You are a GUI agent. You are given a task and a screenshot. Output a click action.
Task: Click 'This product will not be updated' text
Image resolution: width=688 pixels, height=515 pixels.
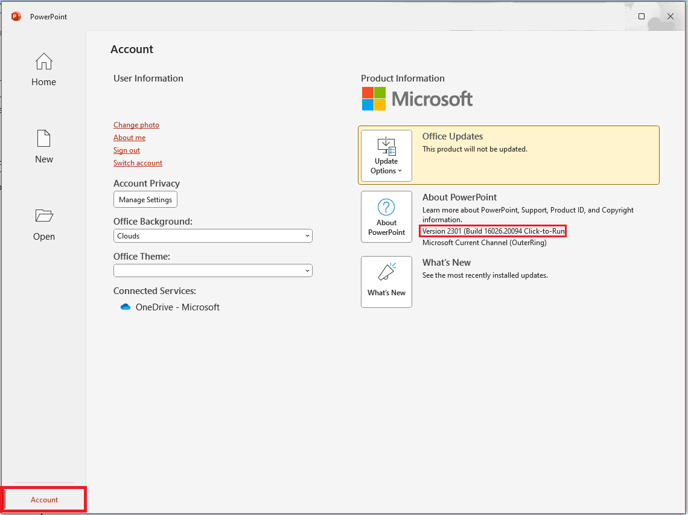[x=475, y=149]
